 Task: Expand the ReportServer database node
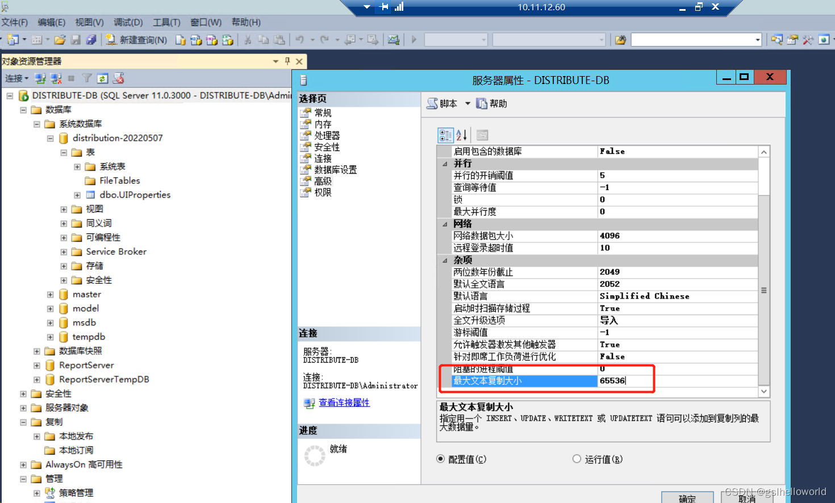(37, 365)
